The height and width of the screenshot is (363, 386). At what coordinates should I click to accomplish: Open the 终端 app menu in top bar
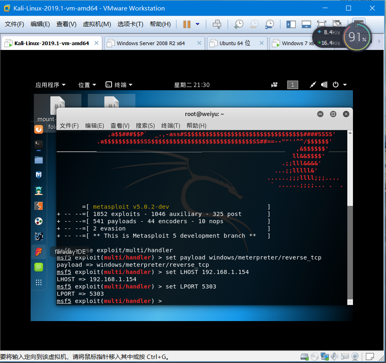click(119, 85)
